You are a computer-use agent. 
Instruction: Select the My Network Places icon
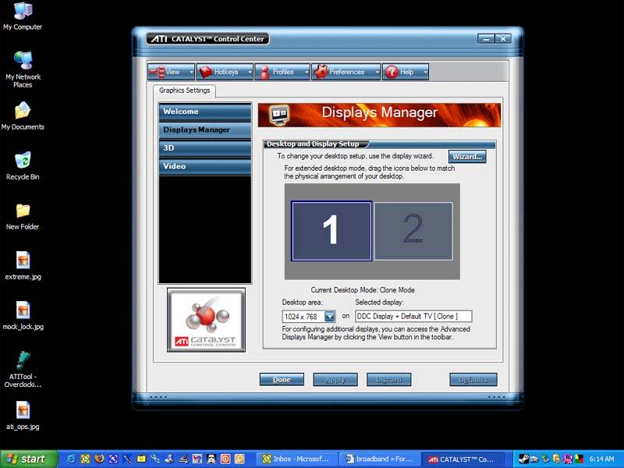[23, 69]
